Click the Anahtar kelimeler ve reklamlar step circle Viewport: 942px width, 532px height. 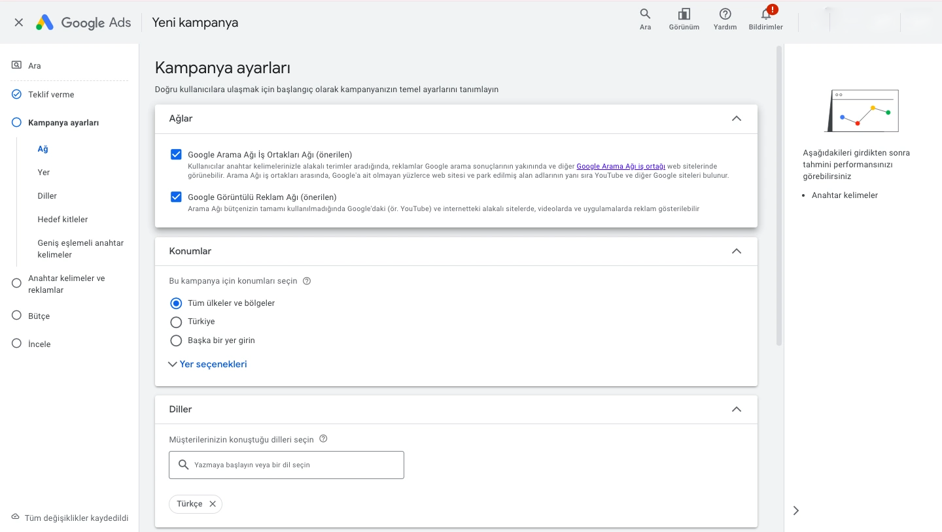[x=16, y=283]
